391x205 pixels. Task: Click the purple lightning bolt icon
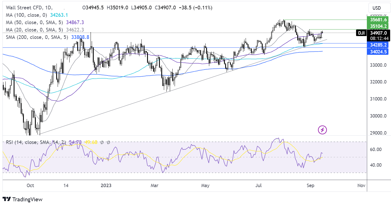pyautogui.click(x=323, y=130)
